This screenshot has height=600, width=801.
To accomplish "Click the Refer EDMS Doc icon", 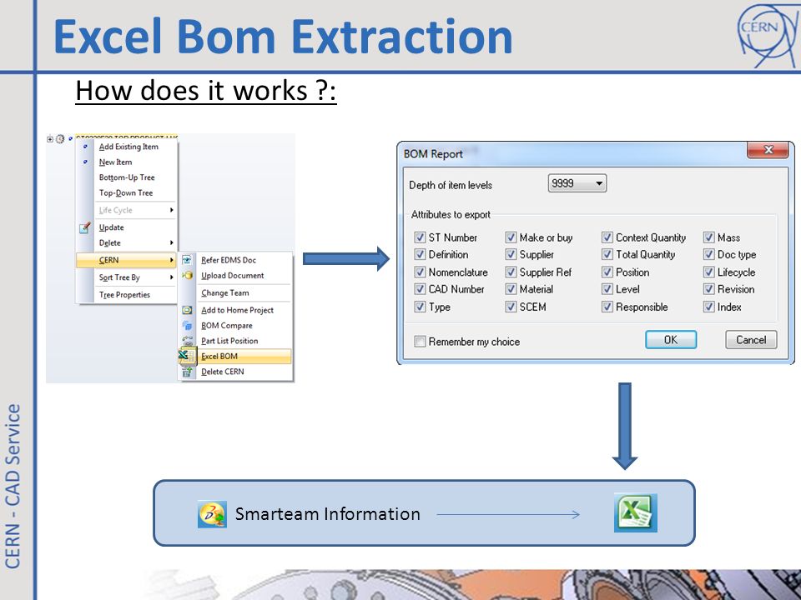I will point(188,260).
